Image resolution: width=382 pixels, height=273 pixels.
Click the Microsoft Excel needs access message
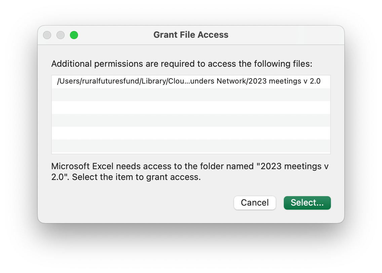[135, 166]
